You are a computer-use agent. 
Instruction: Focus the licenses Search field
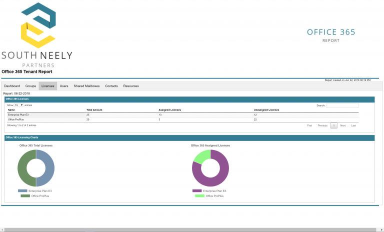[342, 105]
